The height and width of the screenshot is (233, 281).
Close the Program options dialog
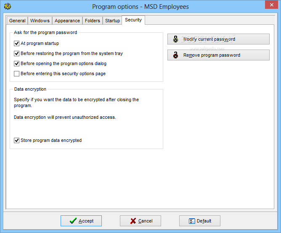click(x=271, y=5)
